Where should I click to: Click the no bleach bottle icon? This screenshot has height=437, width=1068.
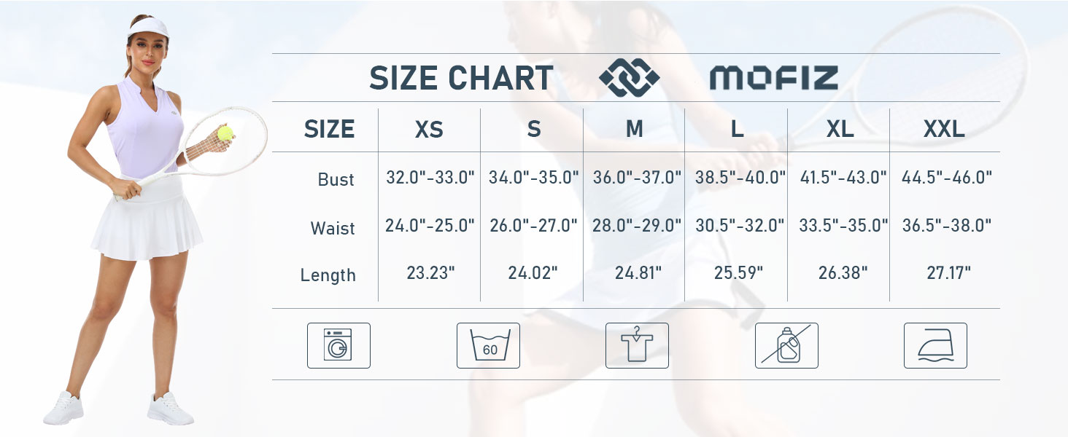[x=786, y=345]
